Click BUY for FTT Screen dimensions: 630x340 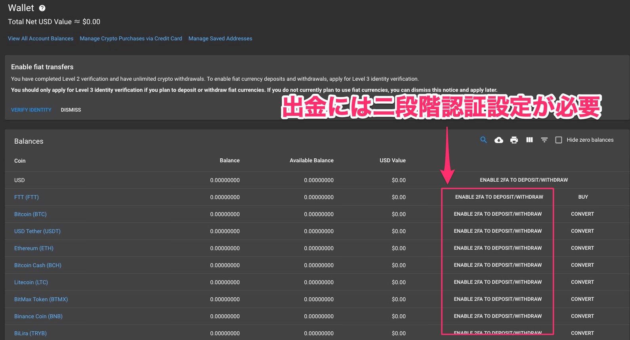click(583, 197)
